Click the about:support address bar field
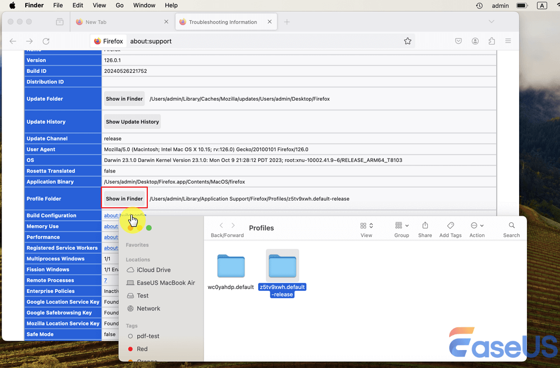This screenshot has height=368, width=560. pos(252,41)
